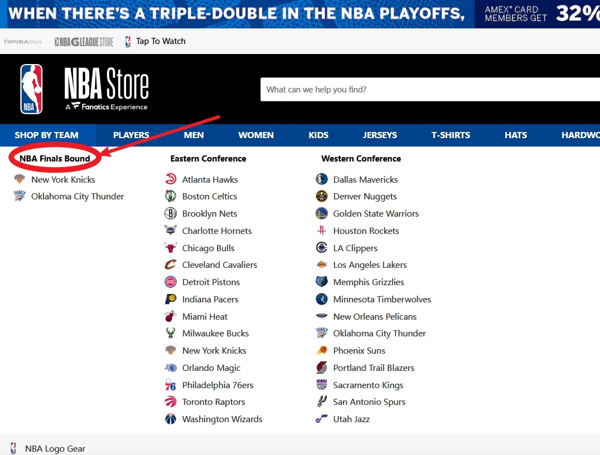
Task: Click the LA Clippers logo icon
Action: click(322, 248)
